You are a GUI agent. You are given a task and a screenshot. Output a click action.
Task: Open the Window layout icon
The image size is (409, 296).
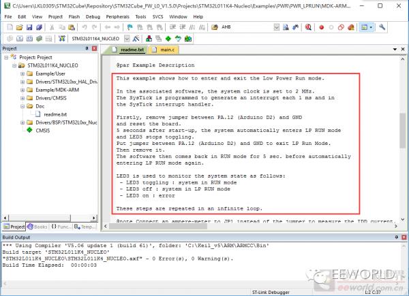pos(364,27)
